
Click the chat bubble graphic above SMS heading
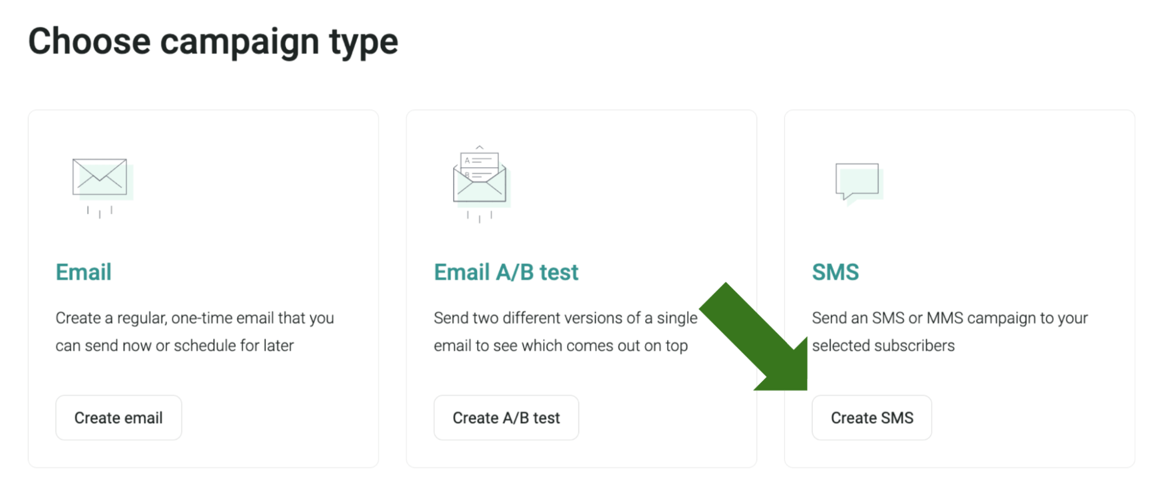coord(858,181)
